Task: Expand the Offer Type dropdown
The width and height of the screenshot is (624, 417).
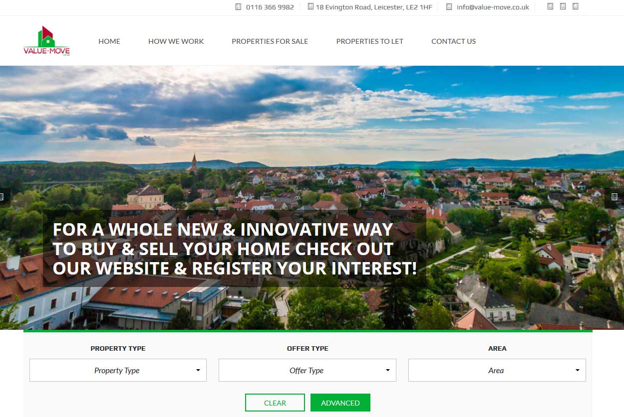Action: coord(308,370)
